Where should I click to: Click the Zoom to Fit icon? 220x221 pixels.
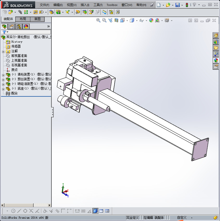(98, 21)
